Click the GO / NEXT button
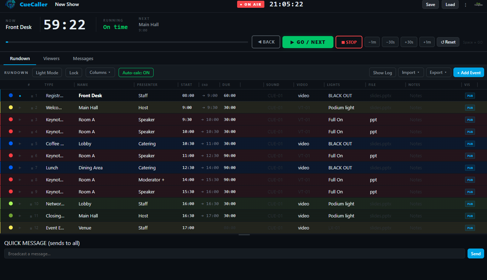Viewport: 487px width, 280px height. (308, 42)
